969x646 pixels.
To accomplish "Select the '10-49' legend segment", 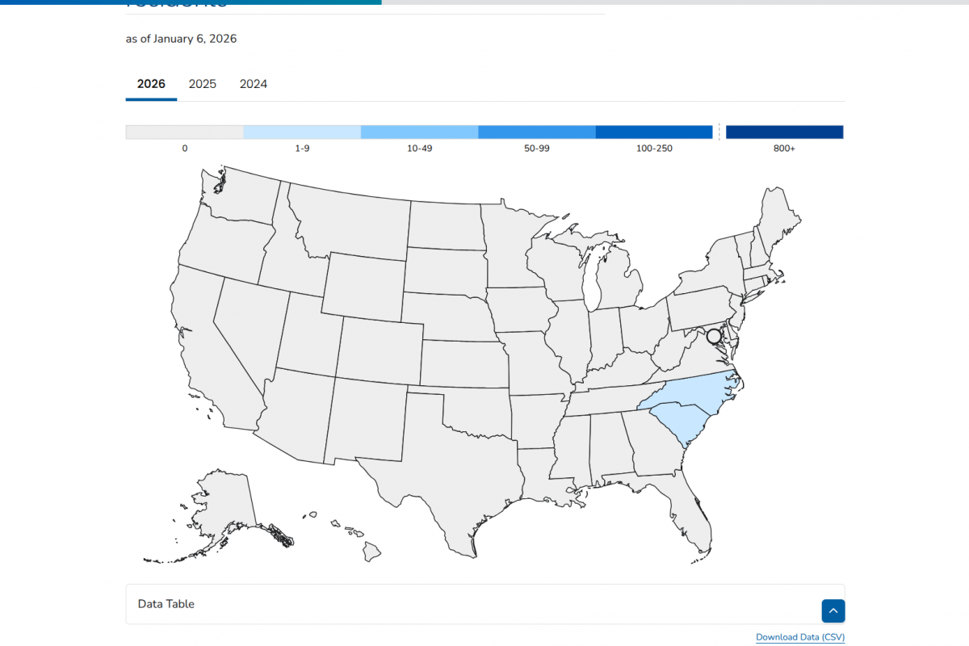I will click(420, 131).
